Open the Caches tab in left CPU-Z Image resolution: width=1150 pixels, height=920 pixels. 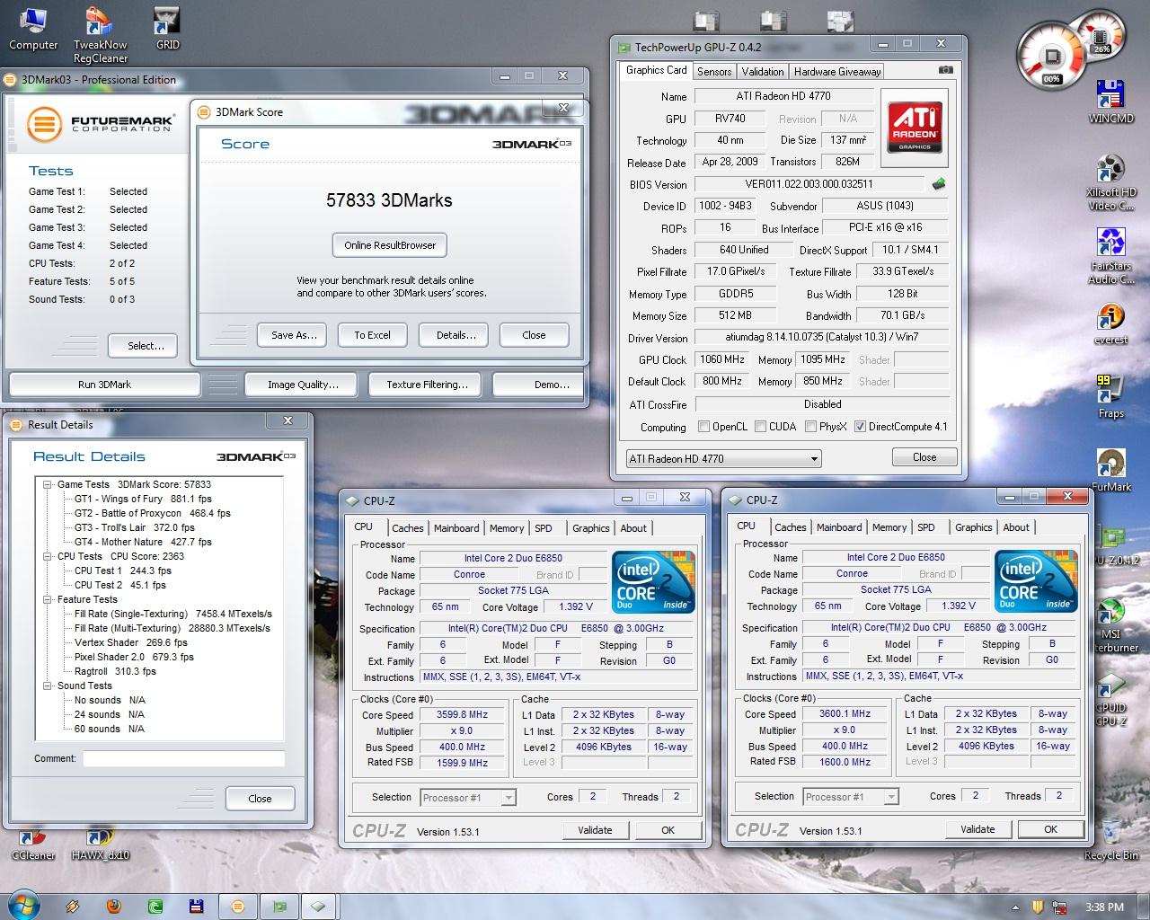click(x=407, y=528)
